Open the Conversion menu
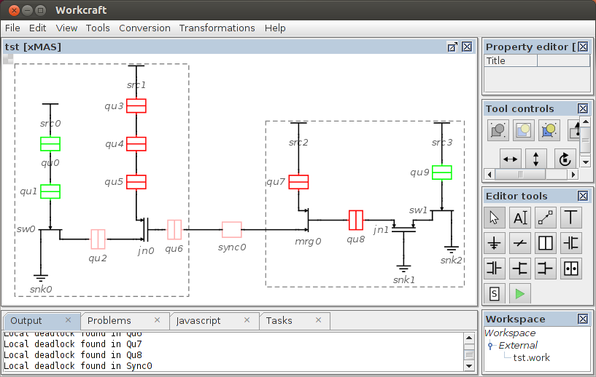 pyautogui.click(x=144, y=28)
